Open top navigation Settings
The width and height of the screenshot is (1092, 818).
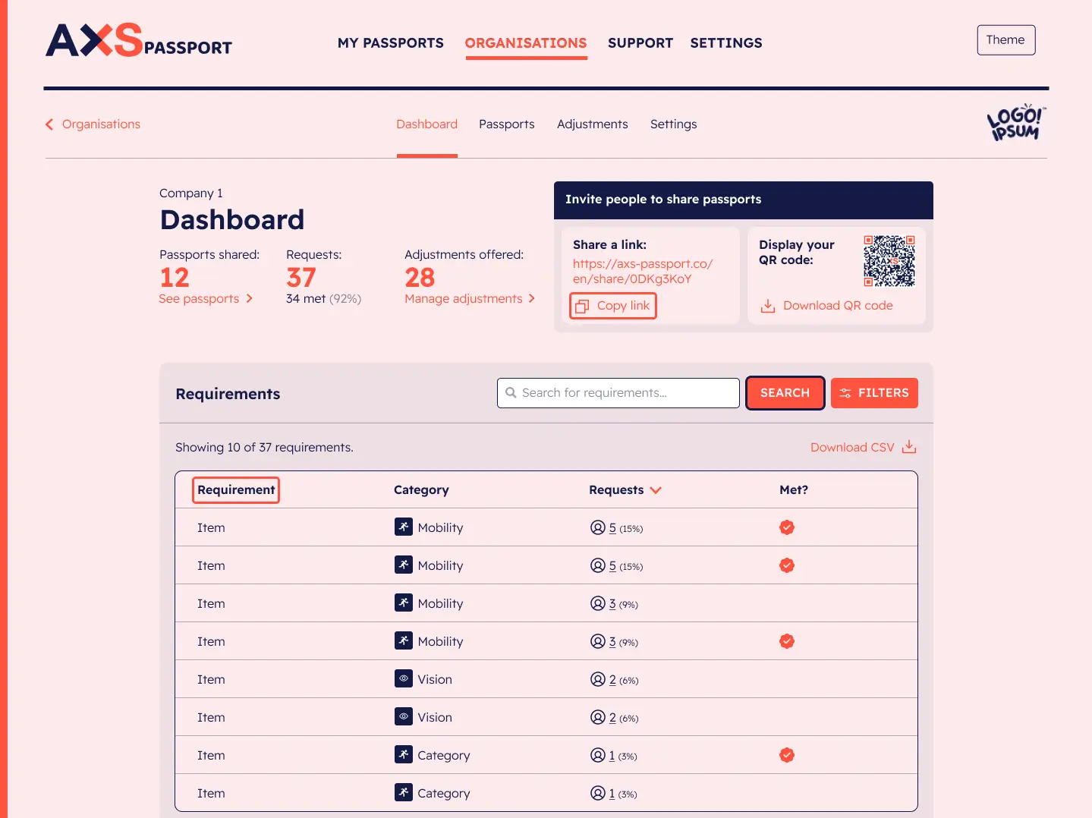point(726,43)
